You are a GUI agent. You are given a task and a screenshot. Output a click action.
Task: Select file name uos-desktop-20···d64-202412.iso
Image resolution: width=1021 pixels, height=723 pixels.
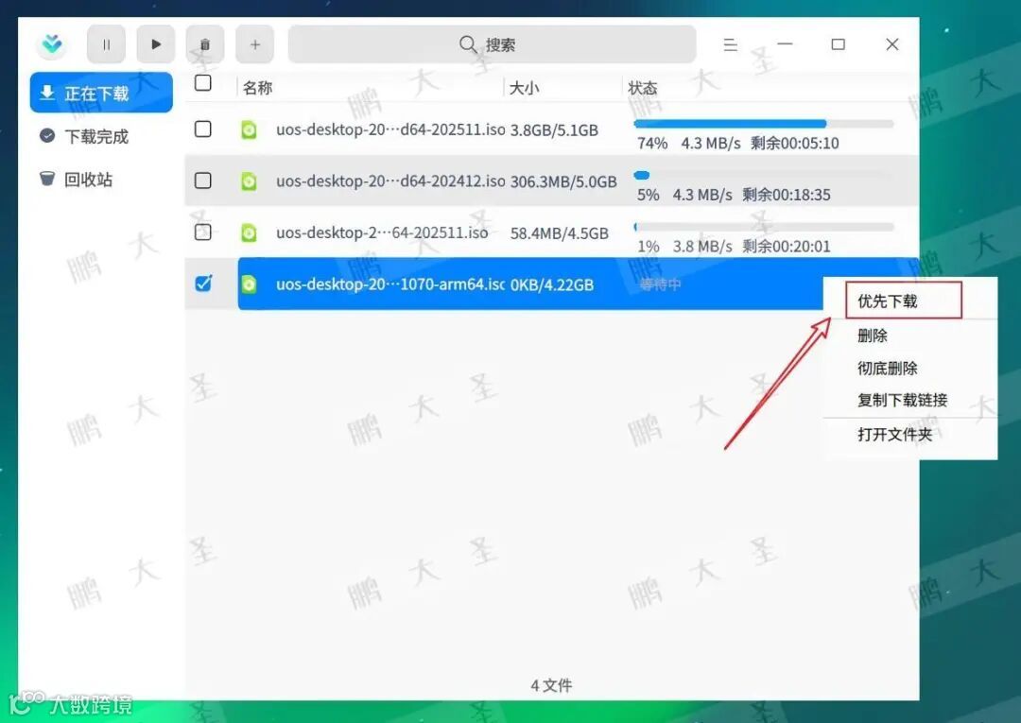tap(390, 181)
